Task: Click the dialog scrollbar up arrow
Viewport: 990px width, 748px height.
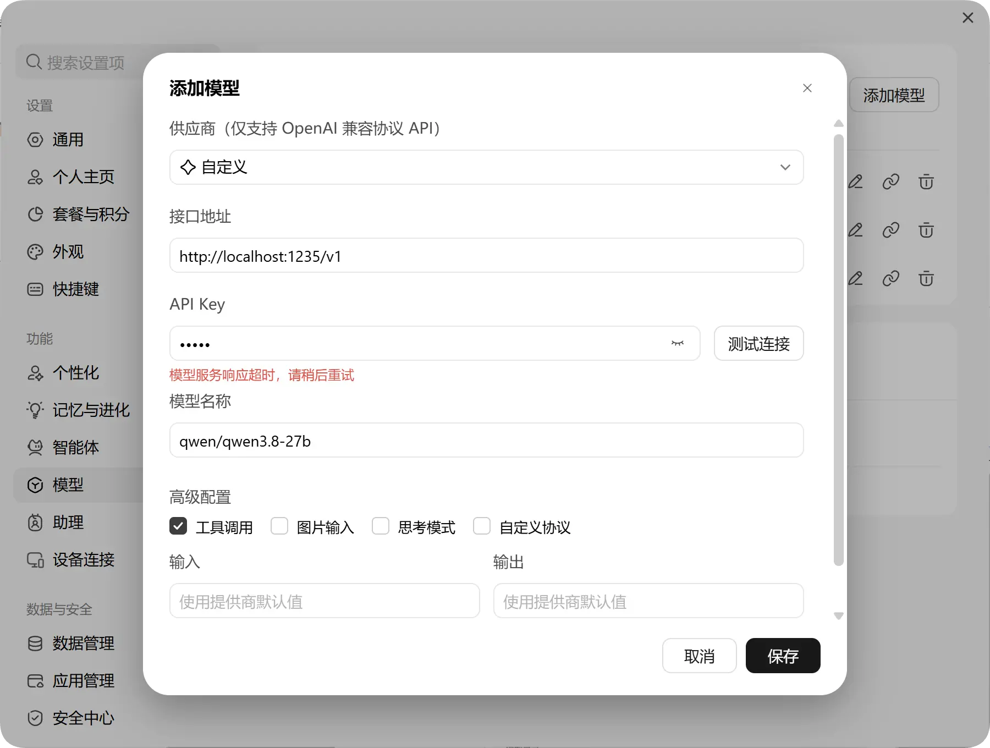Action: (x=839, y=123)
